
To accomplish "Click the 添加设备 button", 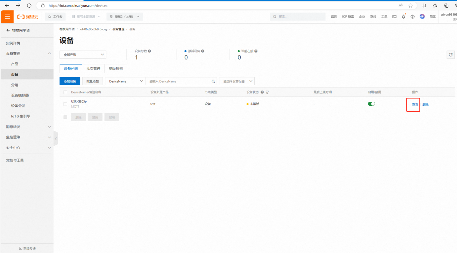I will 70,81.
